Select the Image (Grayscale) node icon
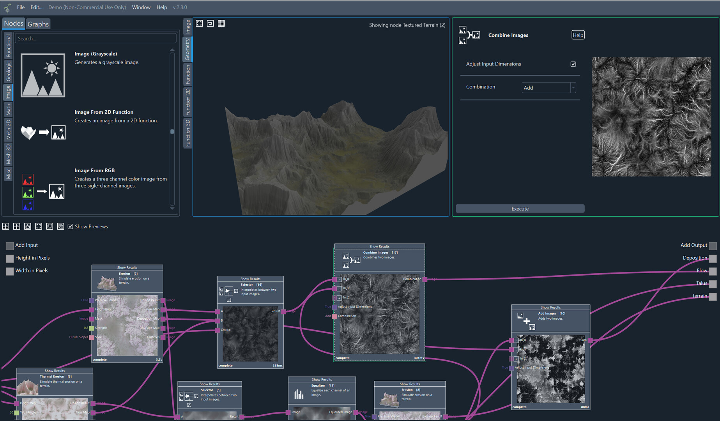The image size is (720, 421). (x=43, y=75)
